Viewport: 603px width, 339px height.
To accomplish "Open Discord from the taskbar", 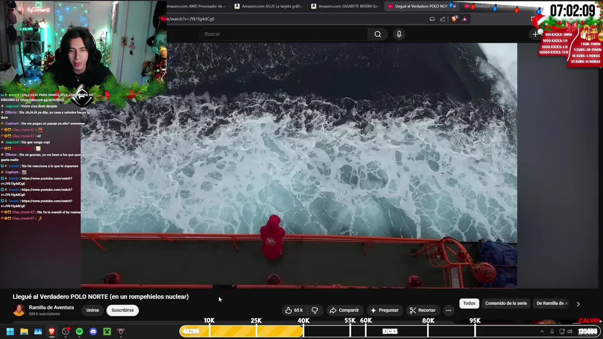I will (x=93, y=331).
